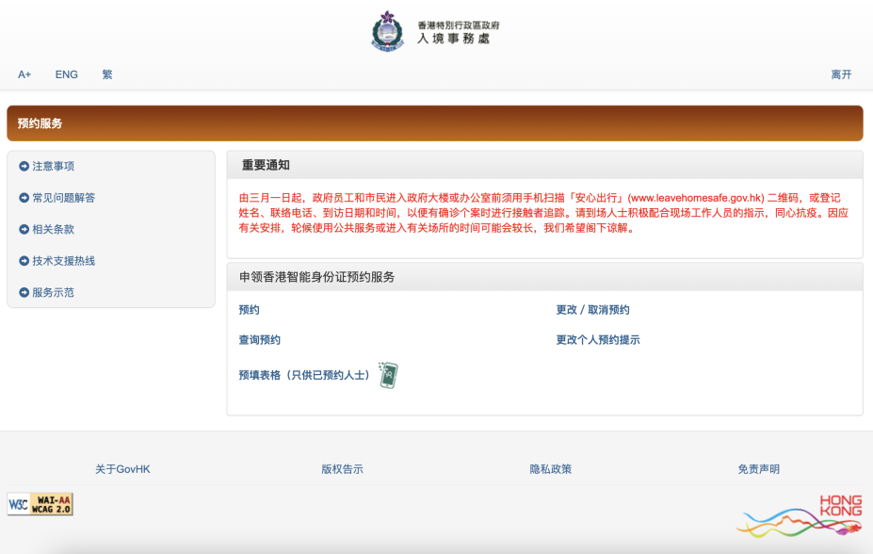
Task: Click the LeaveHomeSafe phone icon beside 预填表格
Action: pyautogui.click(x=390, y=374)
